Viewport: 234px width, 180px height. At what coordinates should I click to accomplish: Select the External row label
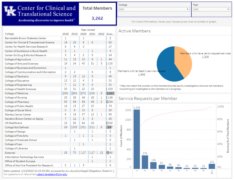click(10, 153)
